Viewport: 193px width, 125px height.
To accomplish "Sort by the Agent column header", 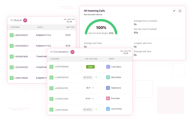I will tap(111, 59).
